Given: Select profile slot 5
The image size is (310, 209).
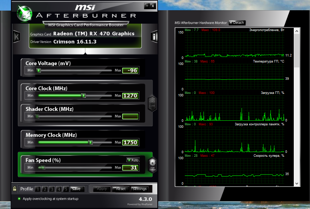Looking at the screenshot, I should (66, 189).
